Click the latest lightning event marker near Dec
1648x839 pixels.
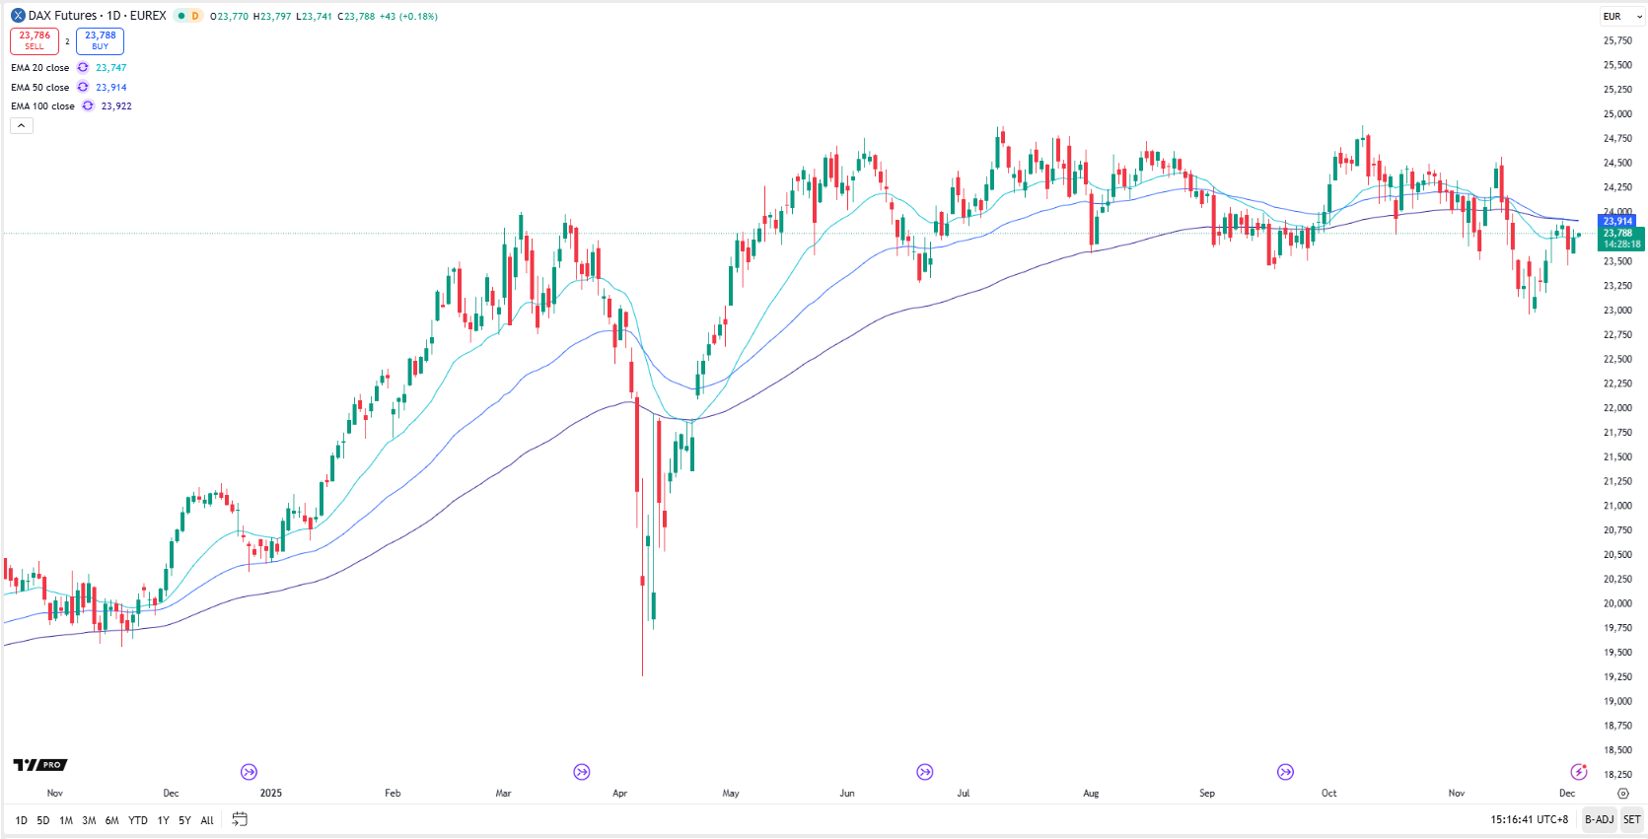(x=1579, y=772)
